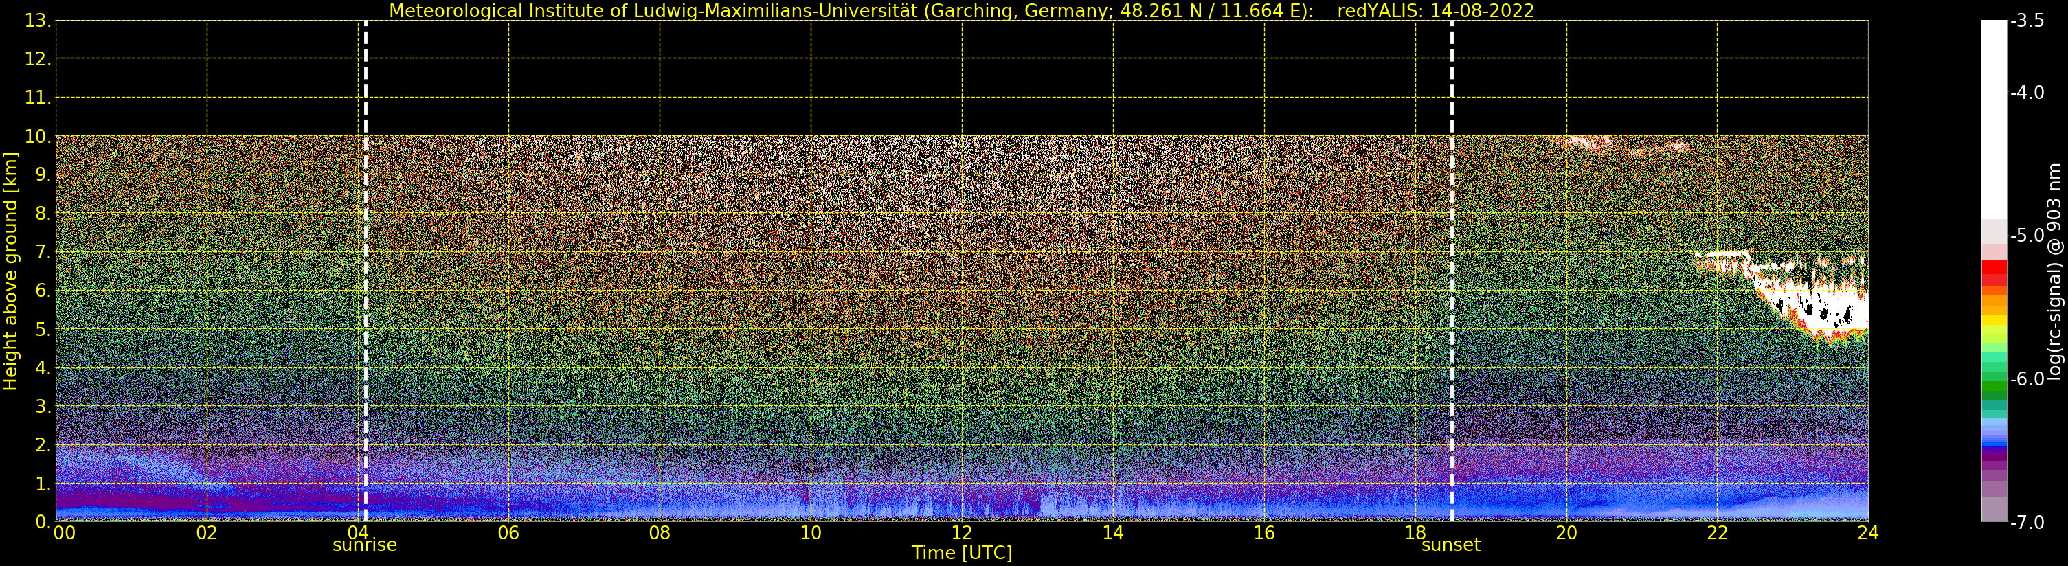The height and width of the screenshot is (566, 2068).
Task: Click the '02' tick on the time axis
Action: click(207, 533)
